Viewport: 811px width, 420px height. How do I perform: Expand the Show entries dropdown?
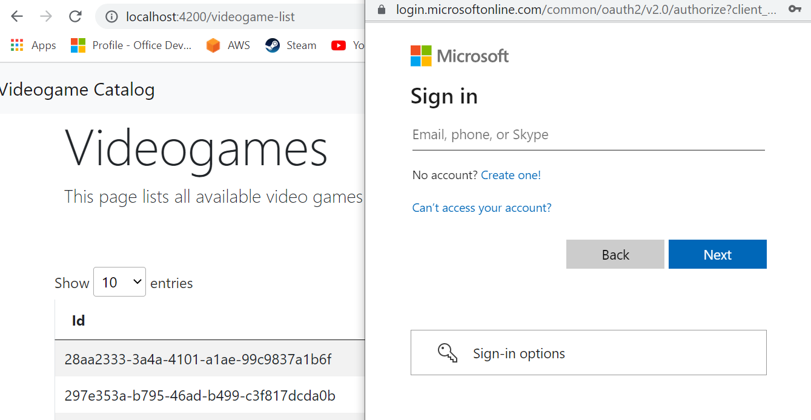(x=119, y=282)
